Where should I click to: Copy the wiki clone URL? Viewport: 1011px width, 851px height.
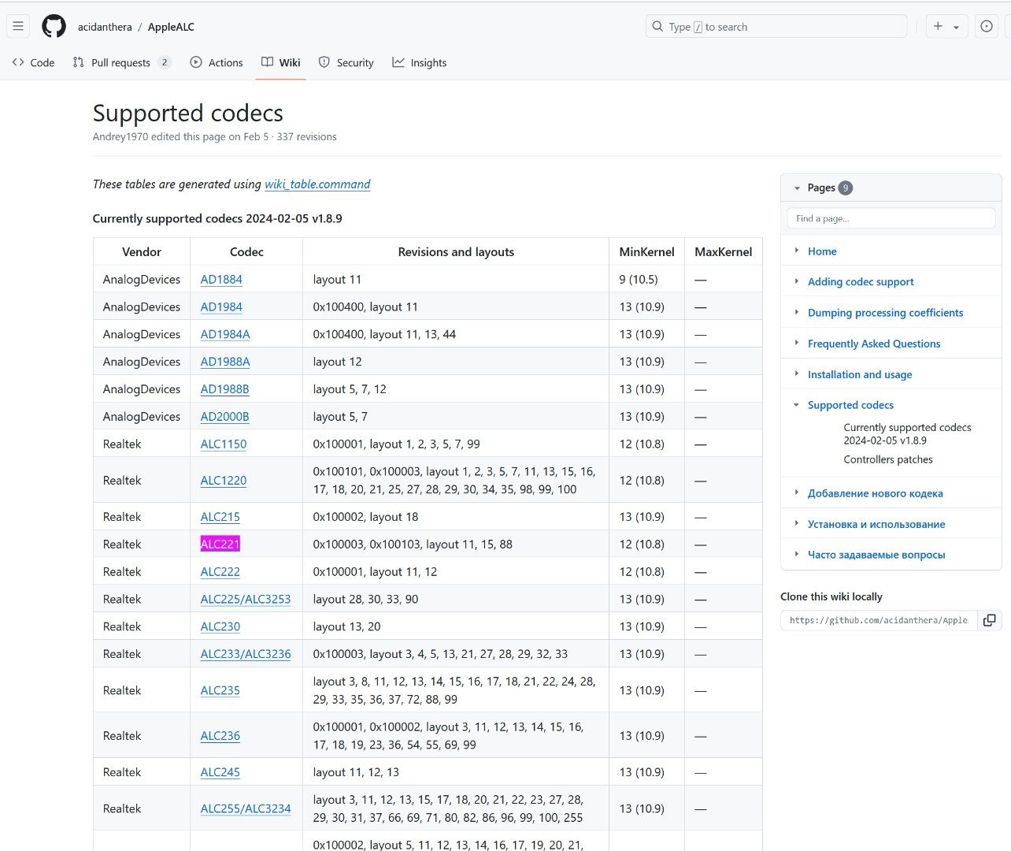[x=989, y=620]
